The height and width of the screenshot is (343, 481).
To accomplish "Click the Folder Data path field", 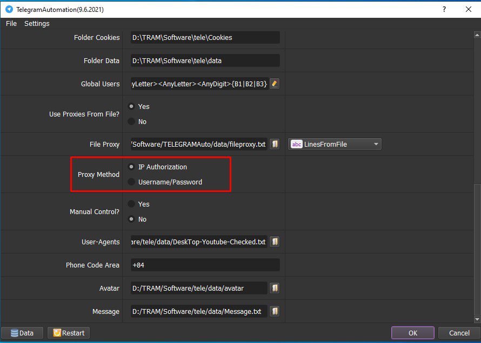I will (205, 60).
